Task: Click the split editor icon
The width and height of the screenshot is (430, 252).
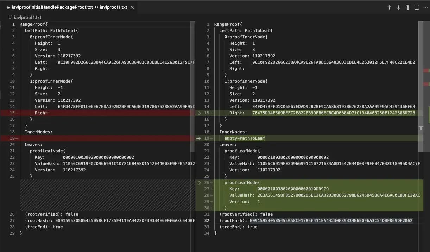Action: [x=417, y=7]
